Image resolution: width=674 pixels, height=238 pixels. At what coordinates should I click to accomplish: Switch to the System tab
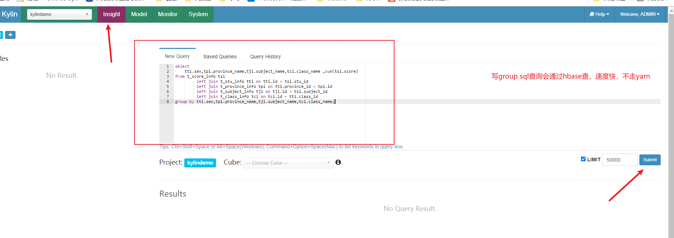[198, 14]
